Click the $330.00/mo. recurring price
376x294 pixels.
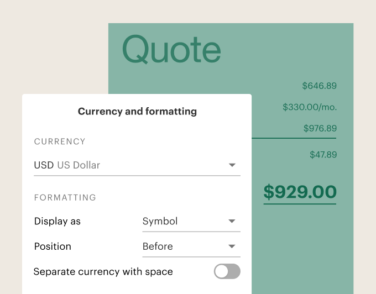pos(309,107)
